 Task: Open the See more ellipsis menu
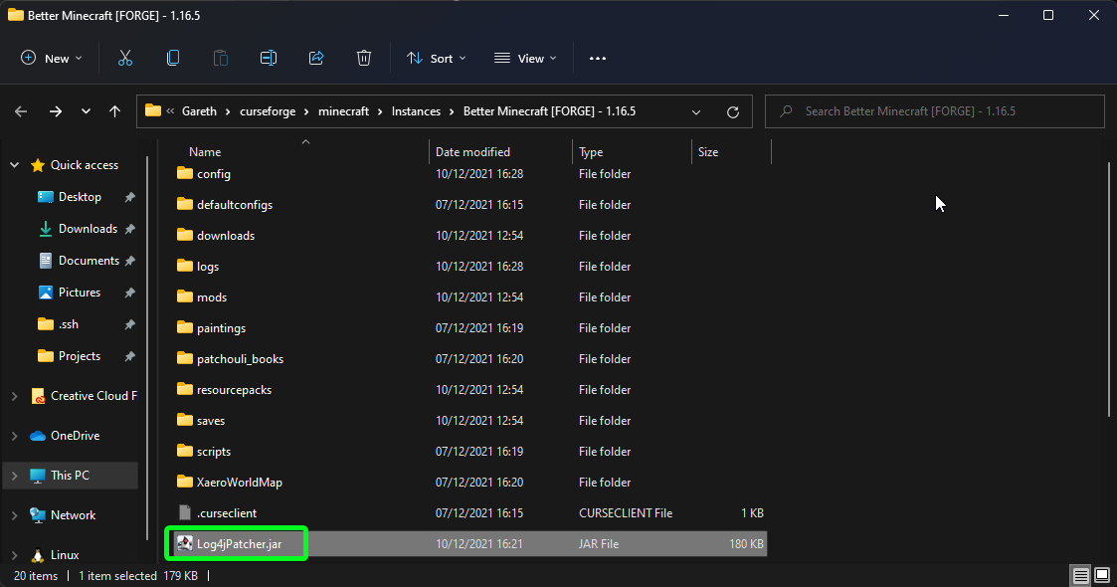598,59
